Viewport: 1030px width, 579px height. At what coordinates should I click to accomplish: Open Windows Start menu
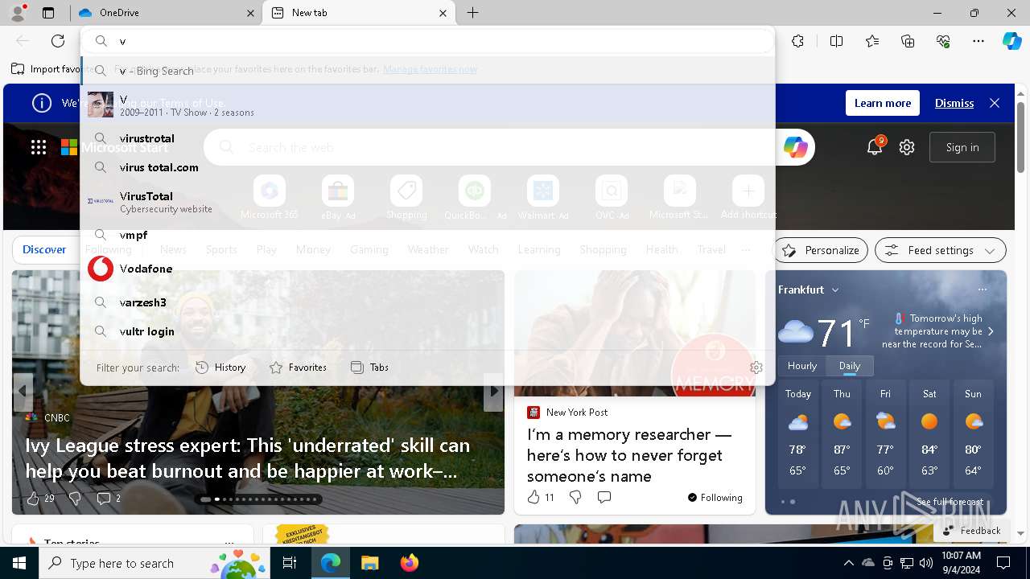[x=19, y=563]
